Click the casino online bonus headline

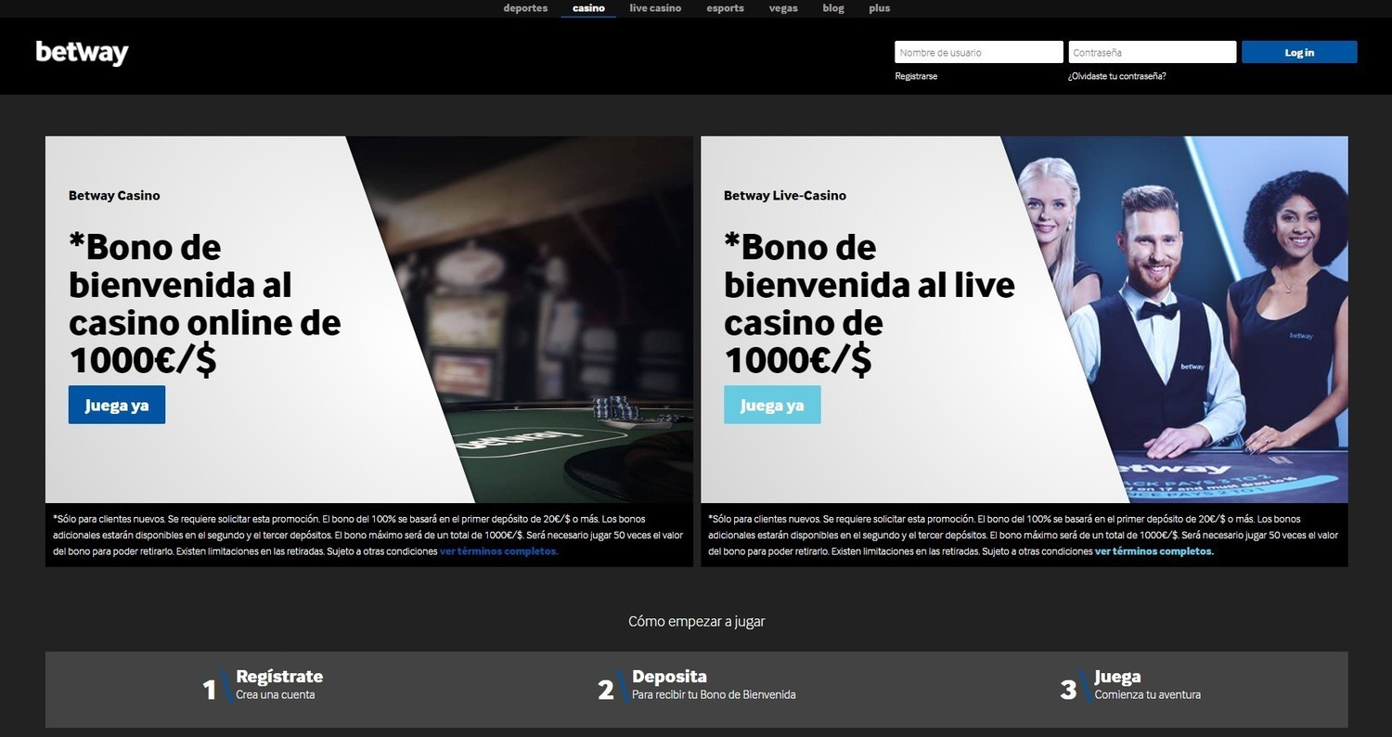click(205, 304)
